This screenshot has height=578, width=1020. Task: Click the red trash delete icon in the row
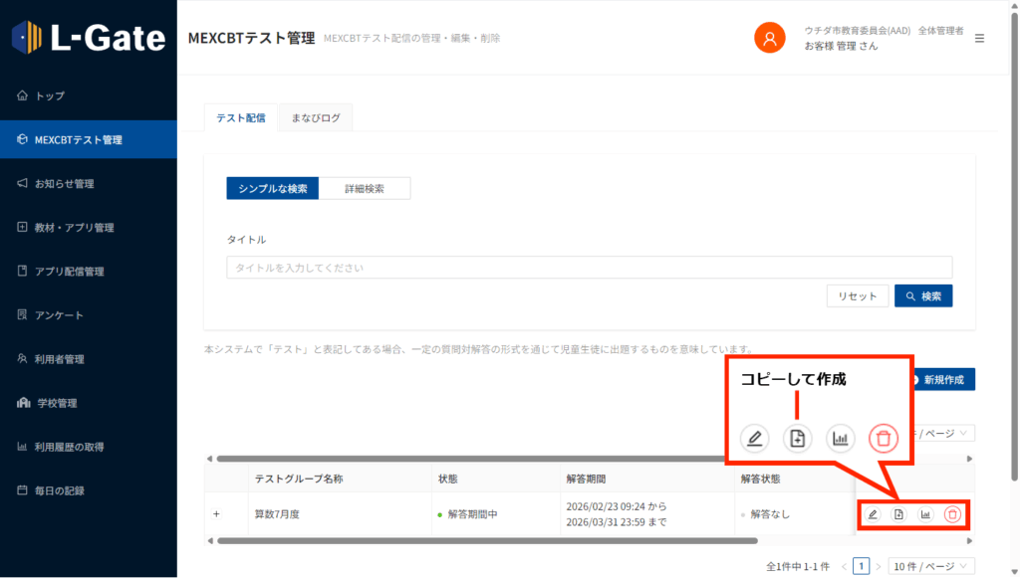coord(952,514)
